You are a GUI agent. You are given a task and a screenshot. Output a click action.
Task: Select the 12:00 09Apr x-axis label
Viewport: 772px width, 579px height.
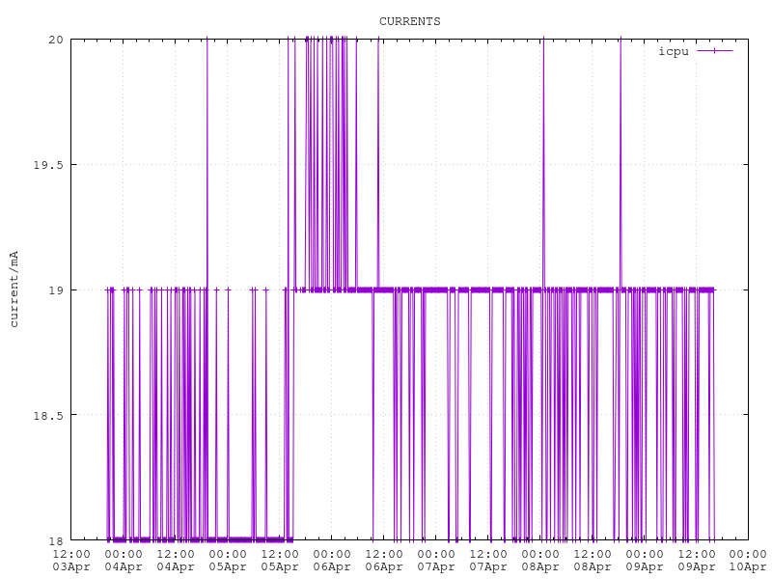pyautogui.click(x=697, y=561)
